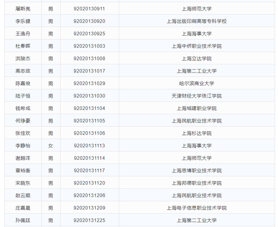Select the name 庄嘉晨

[23, 208]
